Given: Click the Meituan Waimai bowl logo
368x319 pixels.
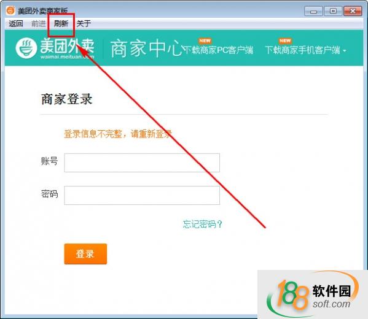Looking at the screenshot, I should (26, 48).
